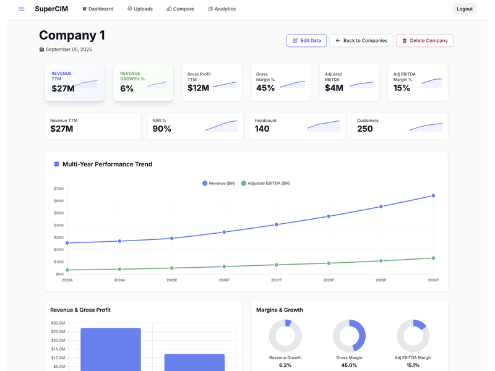Open the Compare tab
495x371 pixels.
tap(180, 9)
